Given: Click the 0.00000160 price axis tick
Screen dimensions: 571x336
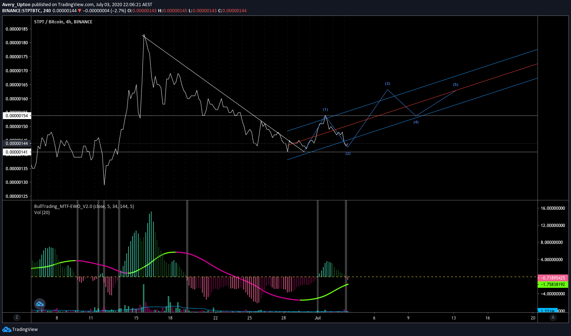Looking at the screenshot, I should tap(17, 99).
